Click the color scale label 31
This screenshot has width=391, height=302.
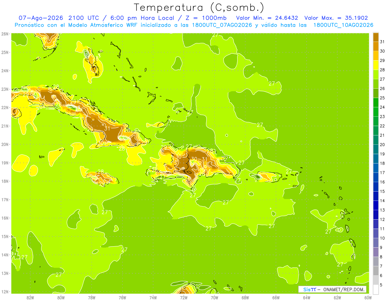pos(382,42)
